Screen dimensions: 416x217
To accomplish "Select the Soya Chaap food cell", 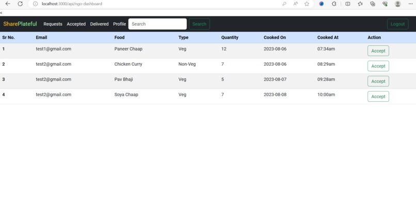I will [126, 95].
